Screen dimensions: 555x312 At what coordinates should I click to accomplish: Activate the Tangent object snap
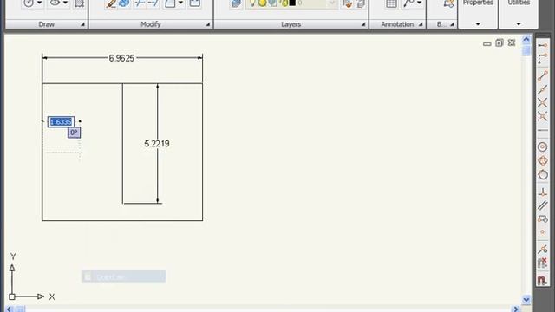pyautogui.click(x=542, y=175)
